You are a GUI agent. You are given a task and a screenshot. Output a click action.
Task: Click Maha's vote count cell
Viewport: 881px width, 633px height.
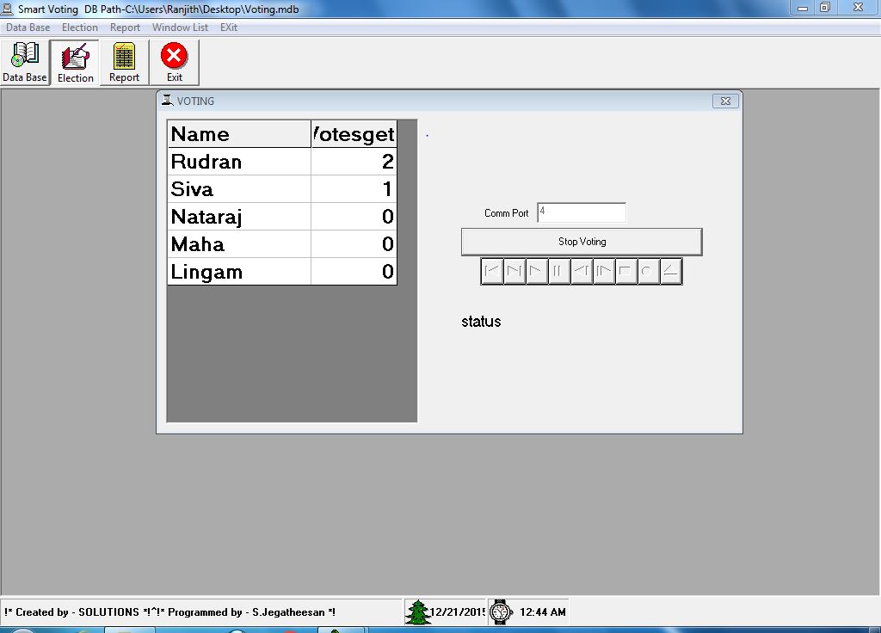pyautogui.click(x=354, y=243)
